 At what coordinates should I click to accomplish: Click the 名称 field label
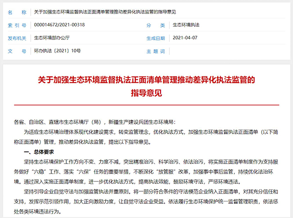click(x=17, y=11)
